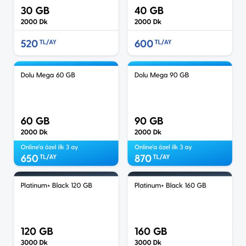
Task: Tap the bold 40 GB data amount
Action: pyautogui.click(x=149, y=11)
